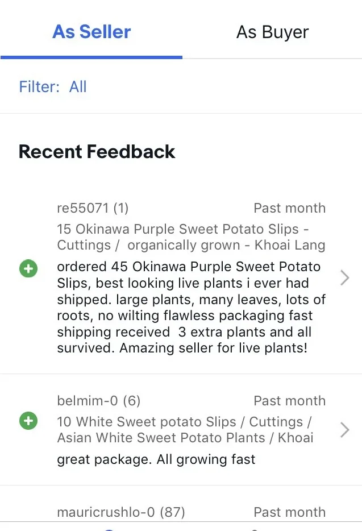Expand re55071's feedback using the right chevron
Viewport: 362px width, 531px height.
pyautogui.click(x=344, y=277)
